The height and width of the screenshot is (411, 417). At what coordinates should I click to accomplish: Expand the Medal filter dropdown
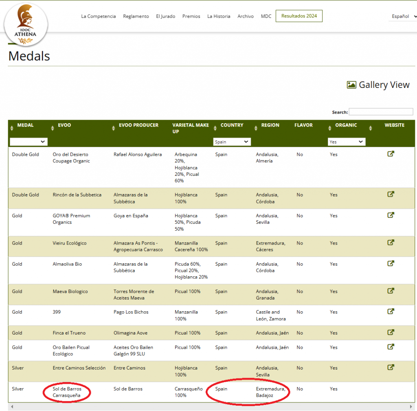point(29,142)
